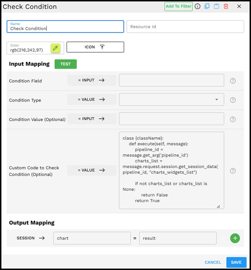Open help for Condition Field
This screenshot has width=251, height=270.
tap(233, 81)
